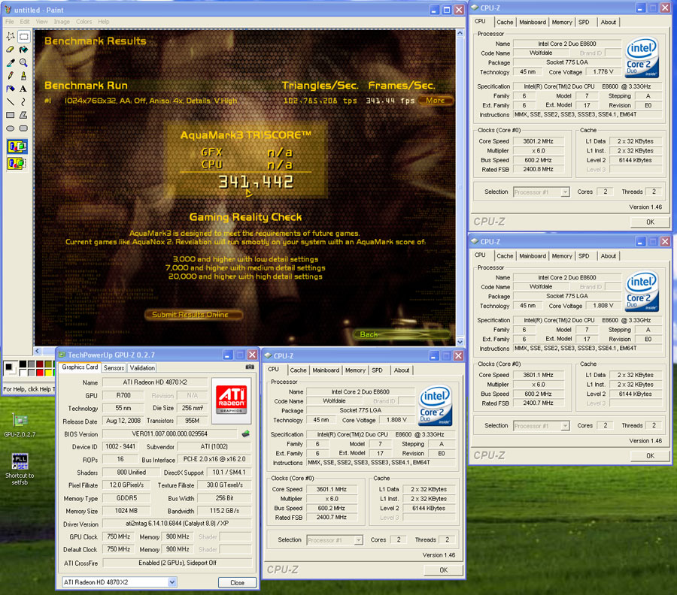Pick the olive swatch in Paint palette
Screen dimensions: 677x595
[48, 364]
